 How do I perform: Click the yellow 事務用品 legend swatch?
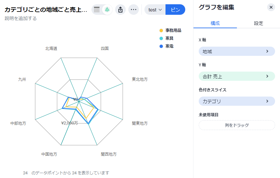point(161,31)
